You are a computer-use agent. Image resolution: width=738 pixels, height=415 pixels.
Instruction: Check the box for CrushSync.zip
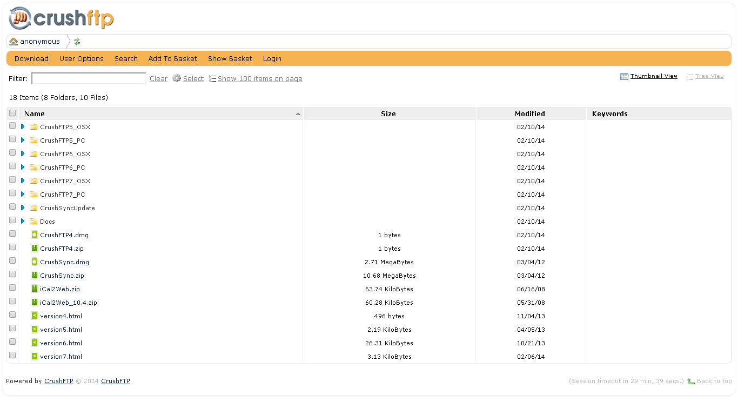click(12, 274)
